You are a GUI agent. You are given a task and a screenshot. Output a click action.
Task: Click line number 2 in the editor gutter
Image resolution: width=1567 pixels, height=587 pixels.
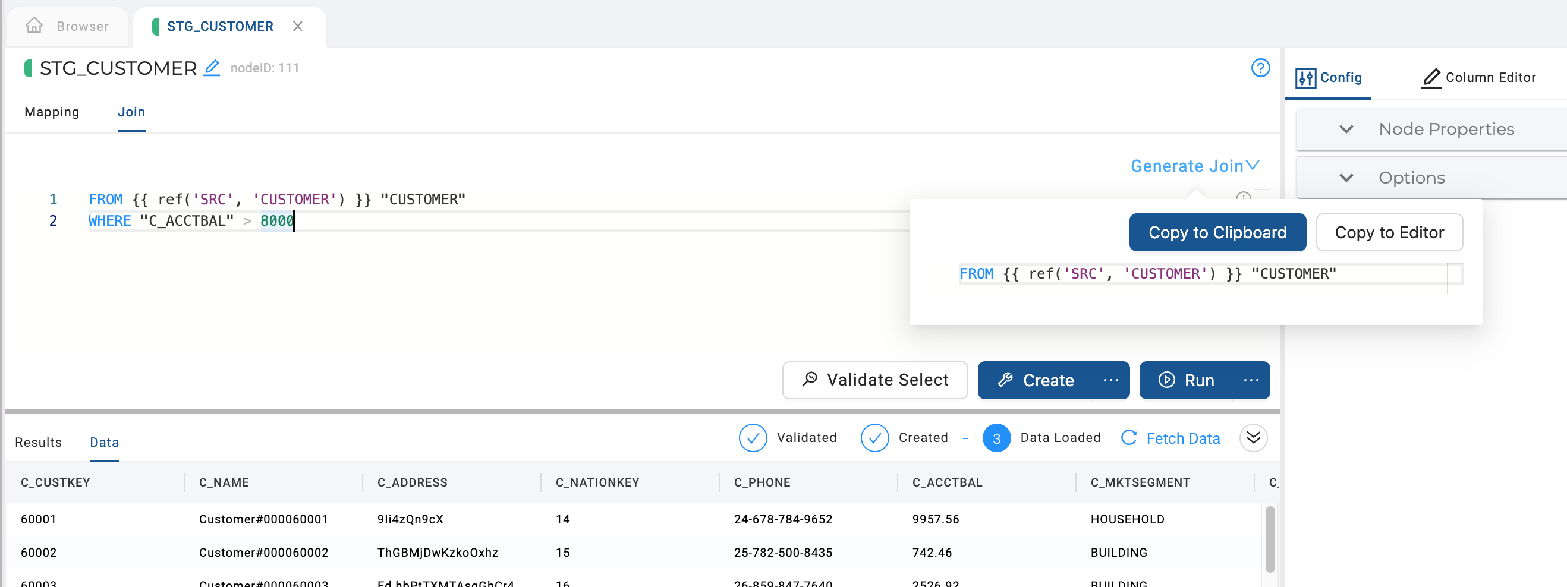click(x=54, y=220)
